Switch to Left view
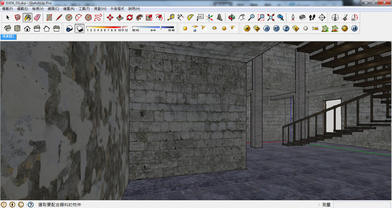This screenshot has width=392, height=208. coord(57,28)
